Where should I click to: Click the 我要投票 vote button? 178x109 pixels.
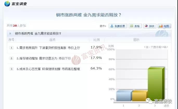coord(117,26)
